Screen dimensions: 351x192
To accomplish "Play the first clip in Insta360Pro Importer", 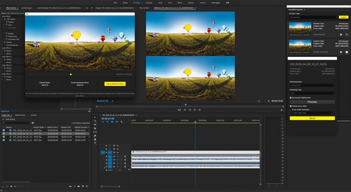I will [341, 35].
